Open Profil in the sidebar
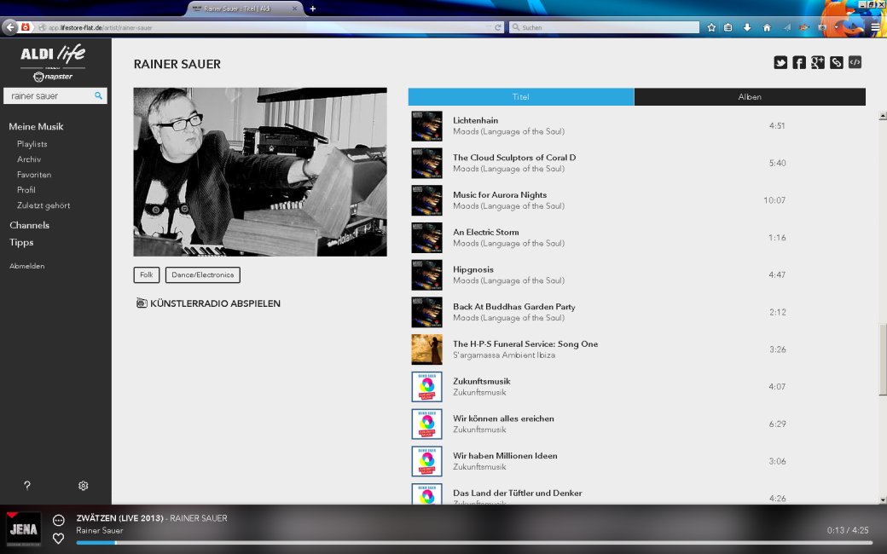This screenshot has height=554, width=887. pos(26,190)
